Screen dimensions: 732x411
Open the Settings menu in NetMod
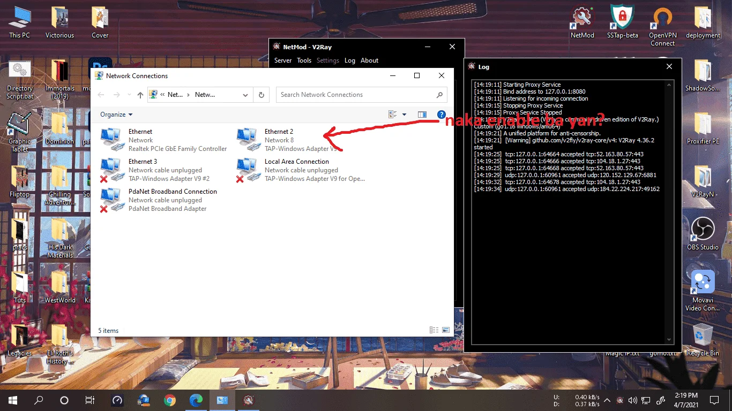pos(327,60)
